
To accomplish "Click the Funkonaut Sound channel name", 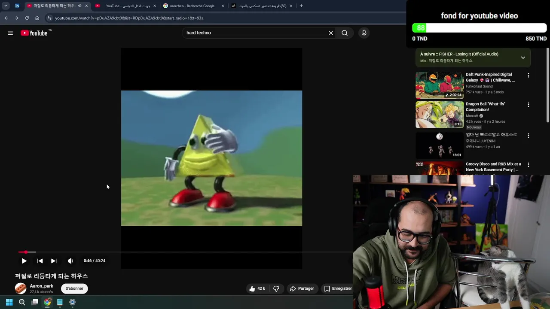I will coord(479,86).
